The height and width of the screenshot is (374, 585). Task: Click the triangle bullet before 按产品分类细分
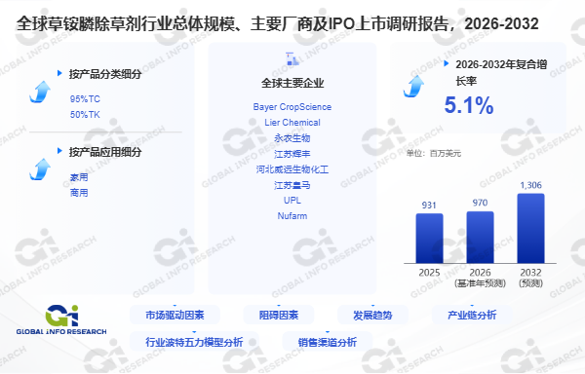coord(59,73)
